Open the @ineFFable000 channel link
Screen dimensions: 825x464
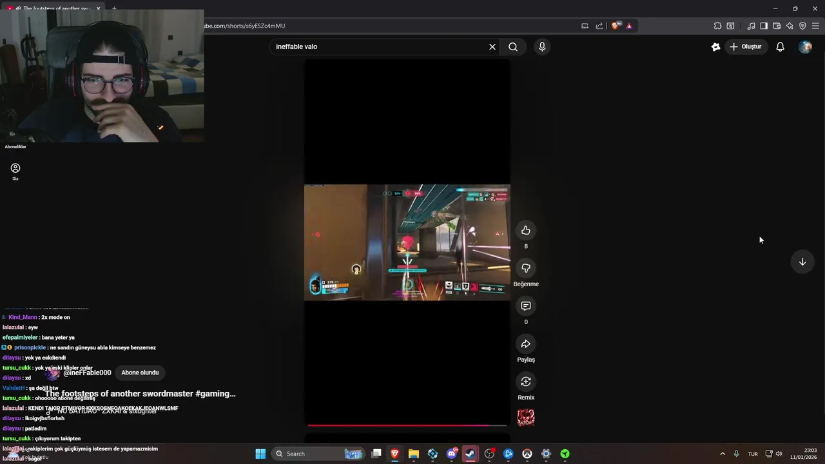(x=87, y=372)
